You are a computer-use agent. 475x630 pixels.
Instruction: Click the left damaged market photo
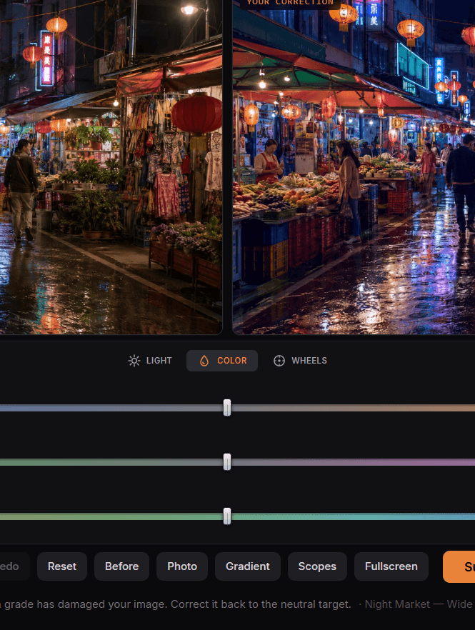(x=111, y=166)
